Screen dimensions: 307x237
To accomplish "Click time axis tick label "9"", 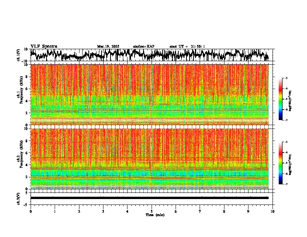I will [248, 211].
